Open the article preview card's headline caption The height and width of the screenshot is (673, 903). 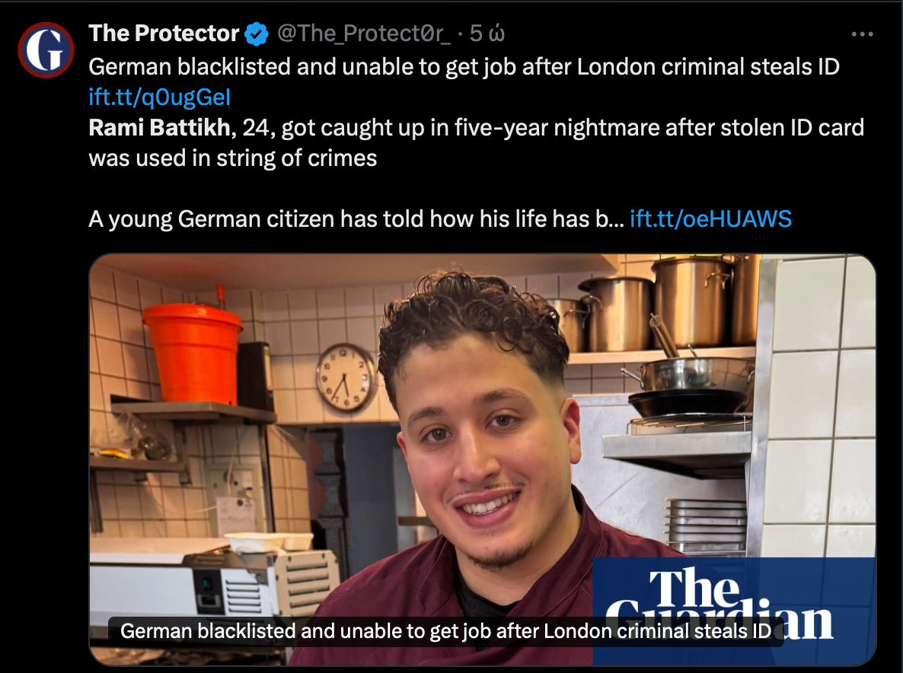445,631
